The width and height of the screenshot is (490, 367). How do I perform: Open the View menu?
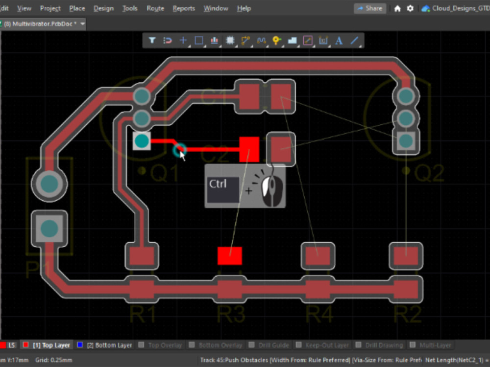[24, 8]
